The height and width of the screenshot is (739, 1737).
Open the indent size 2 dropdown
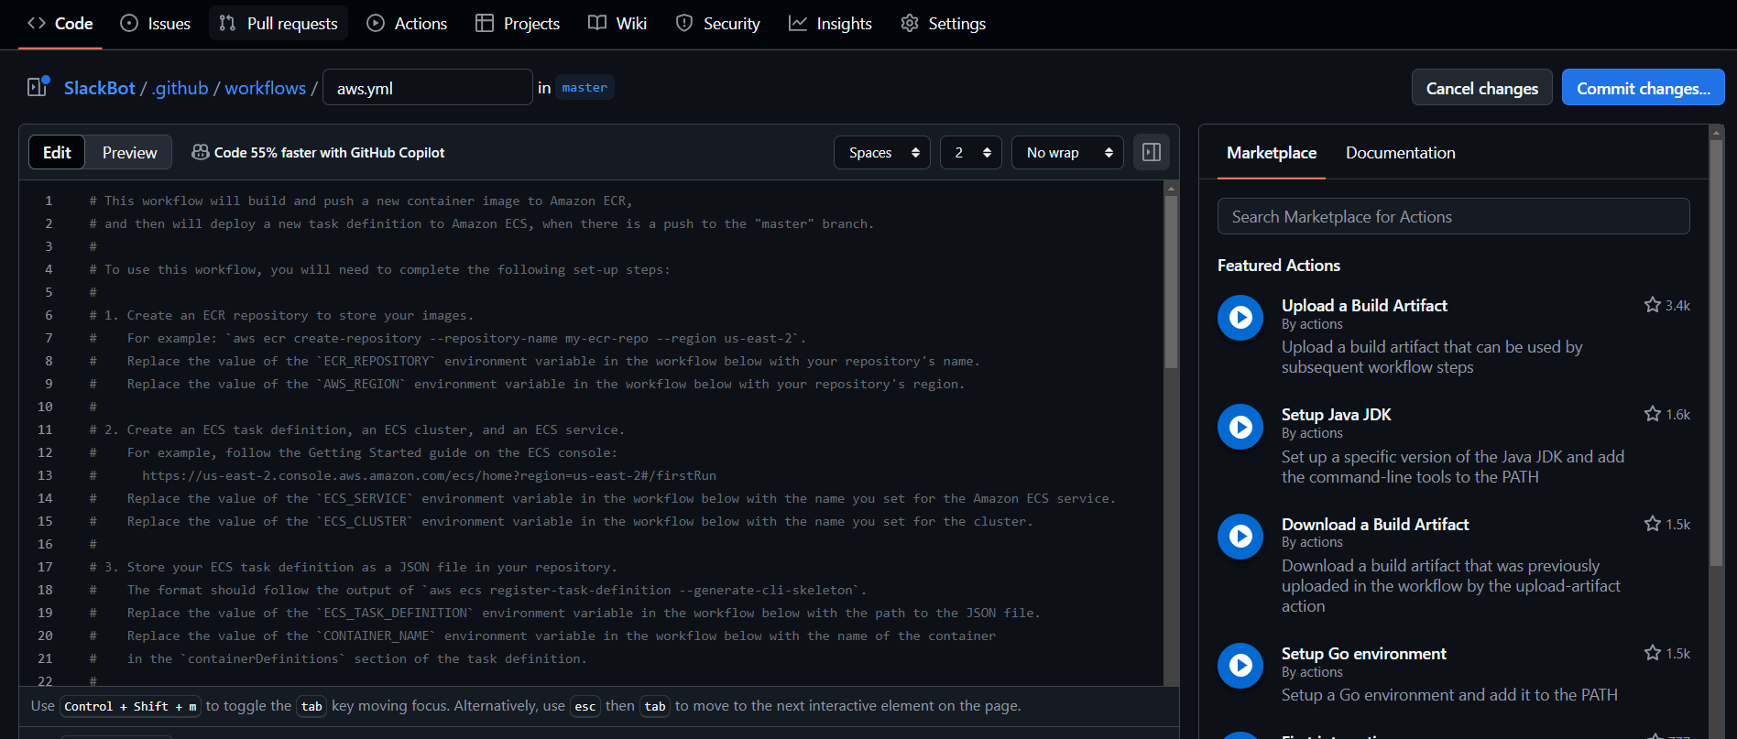tap(970, 152)
